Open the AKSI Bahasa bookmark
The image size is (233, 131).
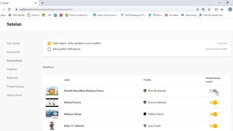click(16, 15)
